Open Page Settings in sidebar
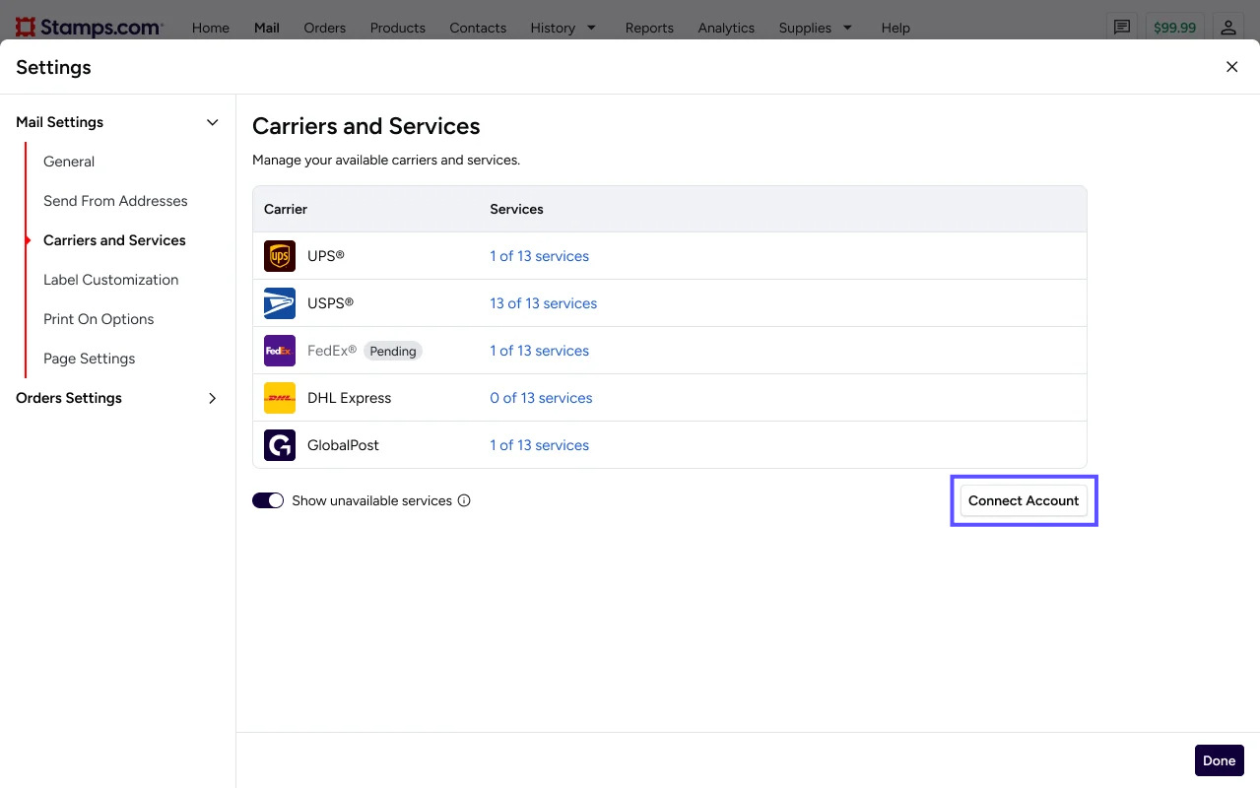The image size is (1260, 788). point(90,359)
